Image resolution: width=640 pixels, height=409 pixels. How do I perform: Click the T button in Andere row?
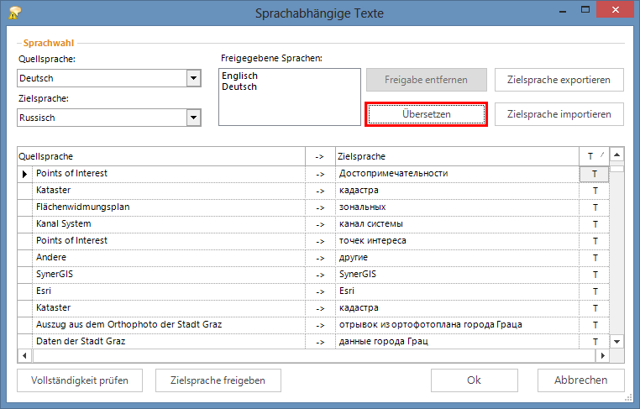pyautogui.click(x=595, y=258)
